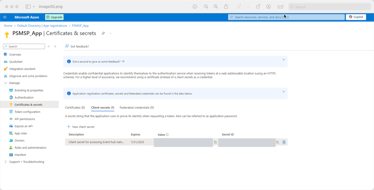Open the Federated credentials (0) tab
The height and width of the screenshot is (190, 374).
click(x=136, y=107)
